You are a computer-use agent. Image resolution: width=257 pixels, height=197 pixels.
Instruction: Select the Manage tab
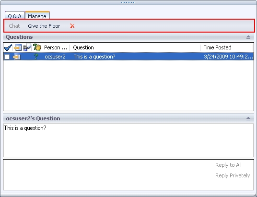pyautogui.click(x=37, y=15)
